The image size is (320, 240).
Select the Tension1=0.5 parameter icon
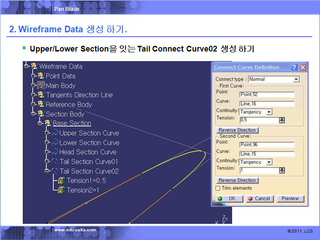(x=62, y=181)
